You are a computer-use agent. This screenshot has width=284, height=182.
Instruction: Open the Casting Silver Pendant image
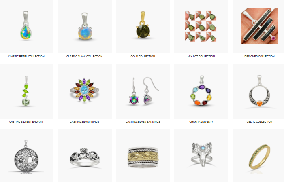[26, 91]
